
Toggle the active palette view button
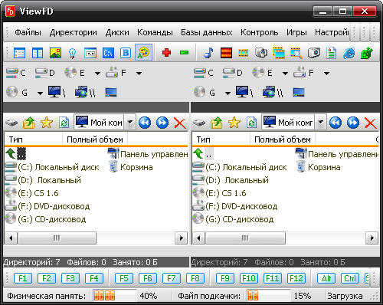coord(144,53)
